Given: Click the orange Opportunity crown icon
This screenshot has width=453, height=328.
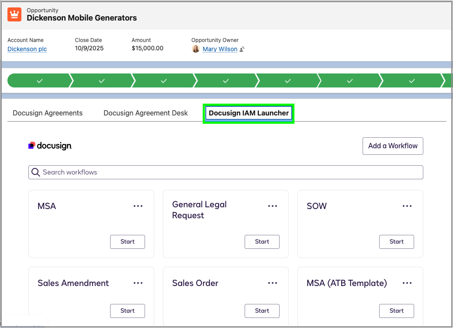Looking at the screenshot, I should pyautogui.click(x=14, y=14).
